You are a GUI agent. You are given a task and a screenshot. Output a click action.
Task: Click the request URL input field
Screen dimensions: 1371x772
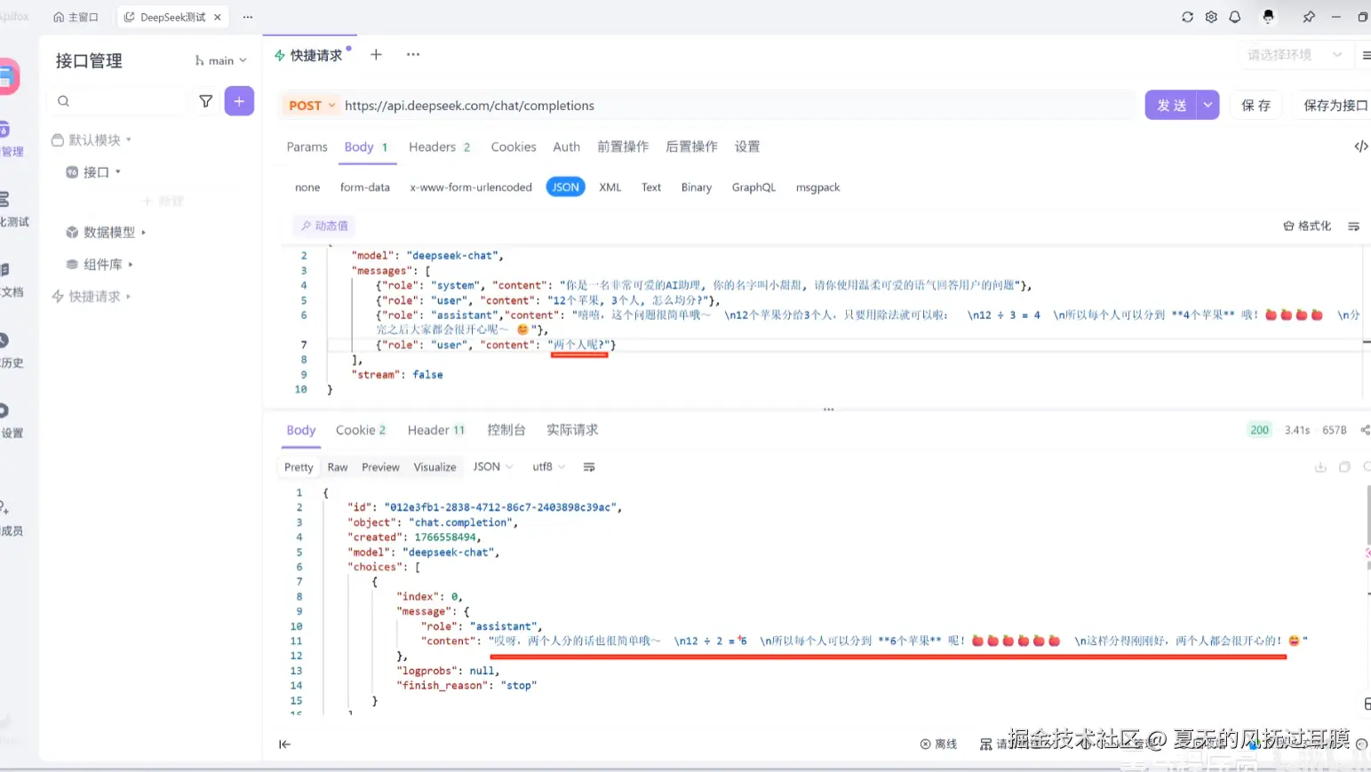[x=737, y=106]
